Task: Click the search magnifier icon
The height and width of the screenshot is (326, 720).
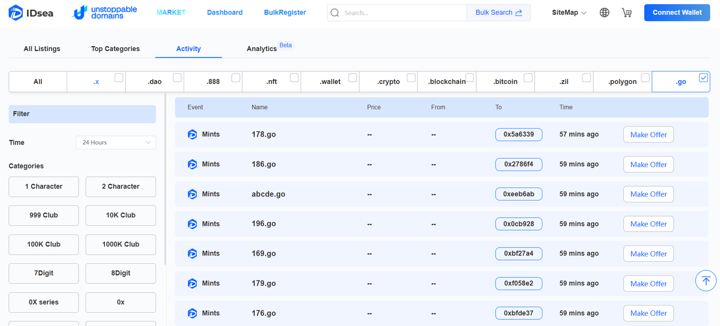Action: pos(335,13)
